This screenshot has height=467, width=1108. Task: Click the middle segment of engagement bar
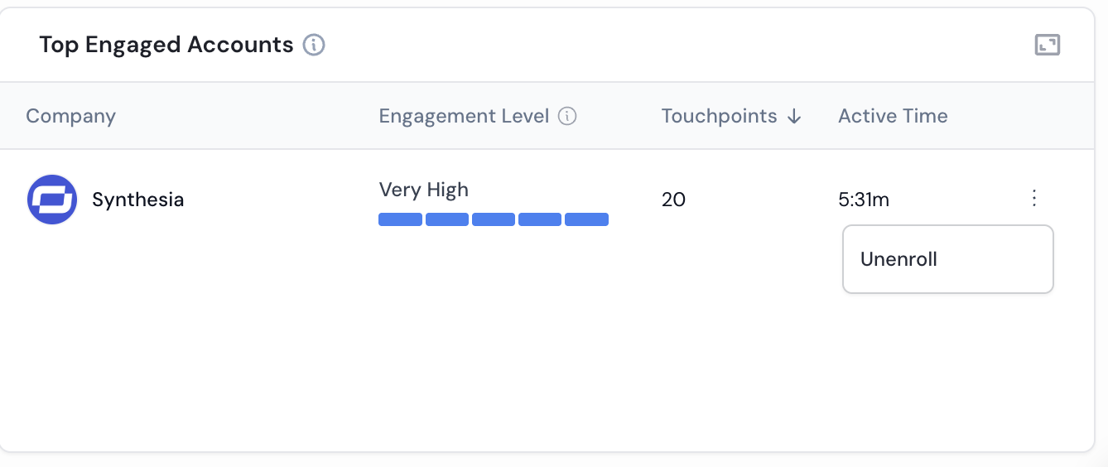(x=494, y=219)
